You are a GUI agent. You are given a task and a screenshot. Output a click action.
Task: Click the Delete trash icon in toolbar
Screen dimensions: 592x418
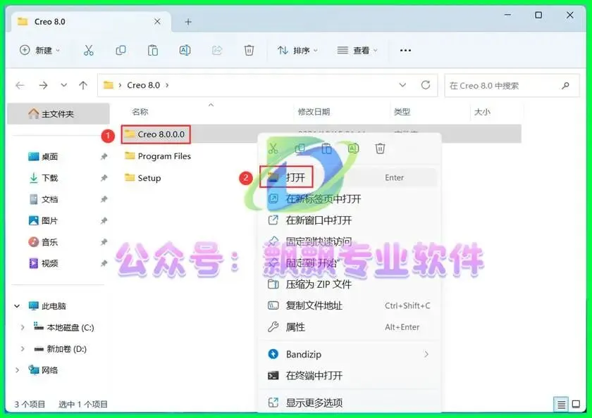(249, 50)
